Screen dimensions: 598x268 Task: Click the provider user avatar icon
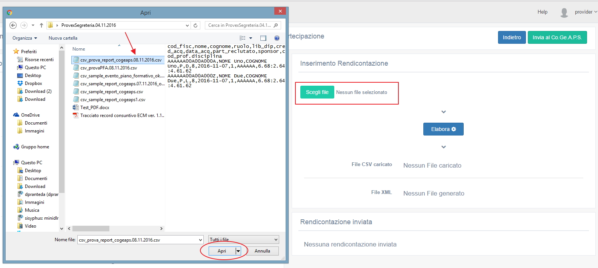click(x=564, y=12)
